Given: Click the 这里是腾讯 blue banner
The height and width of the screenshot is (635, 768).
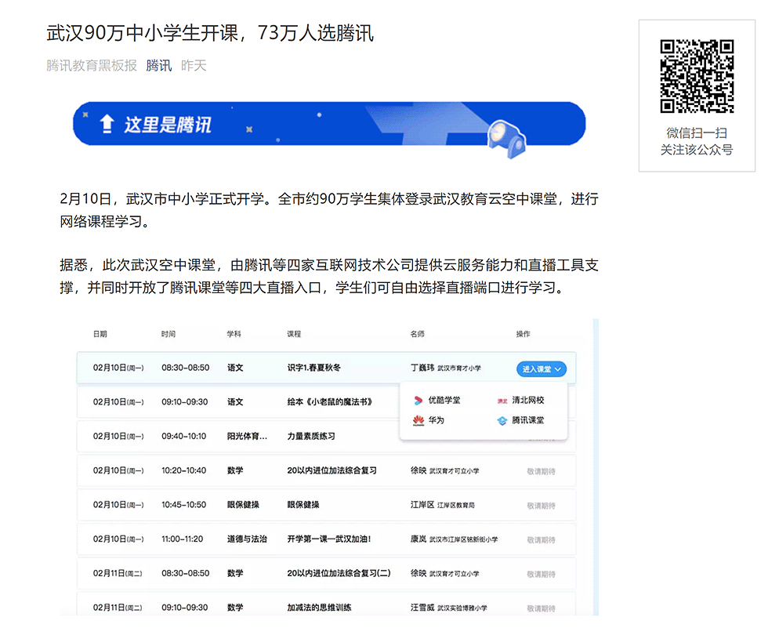Looking at the screenshot, I should pos(329,124).
